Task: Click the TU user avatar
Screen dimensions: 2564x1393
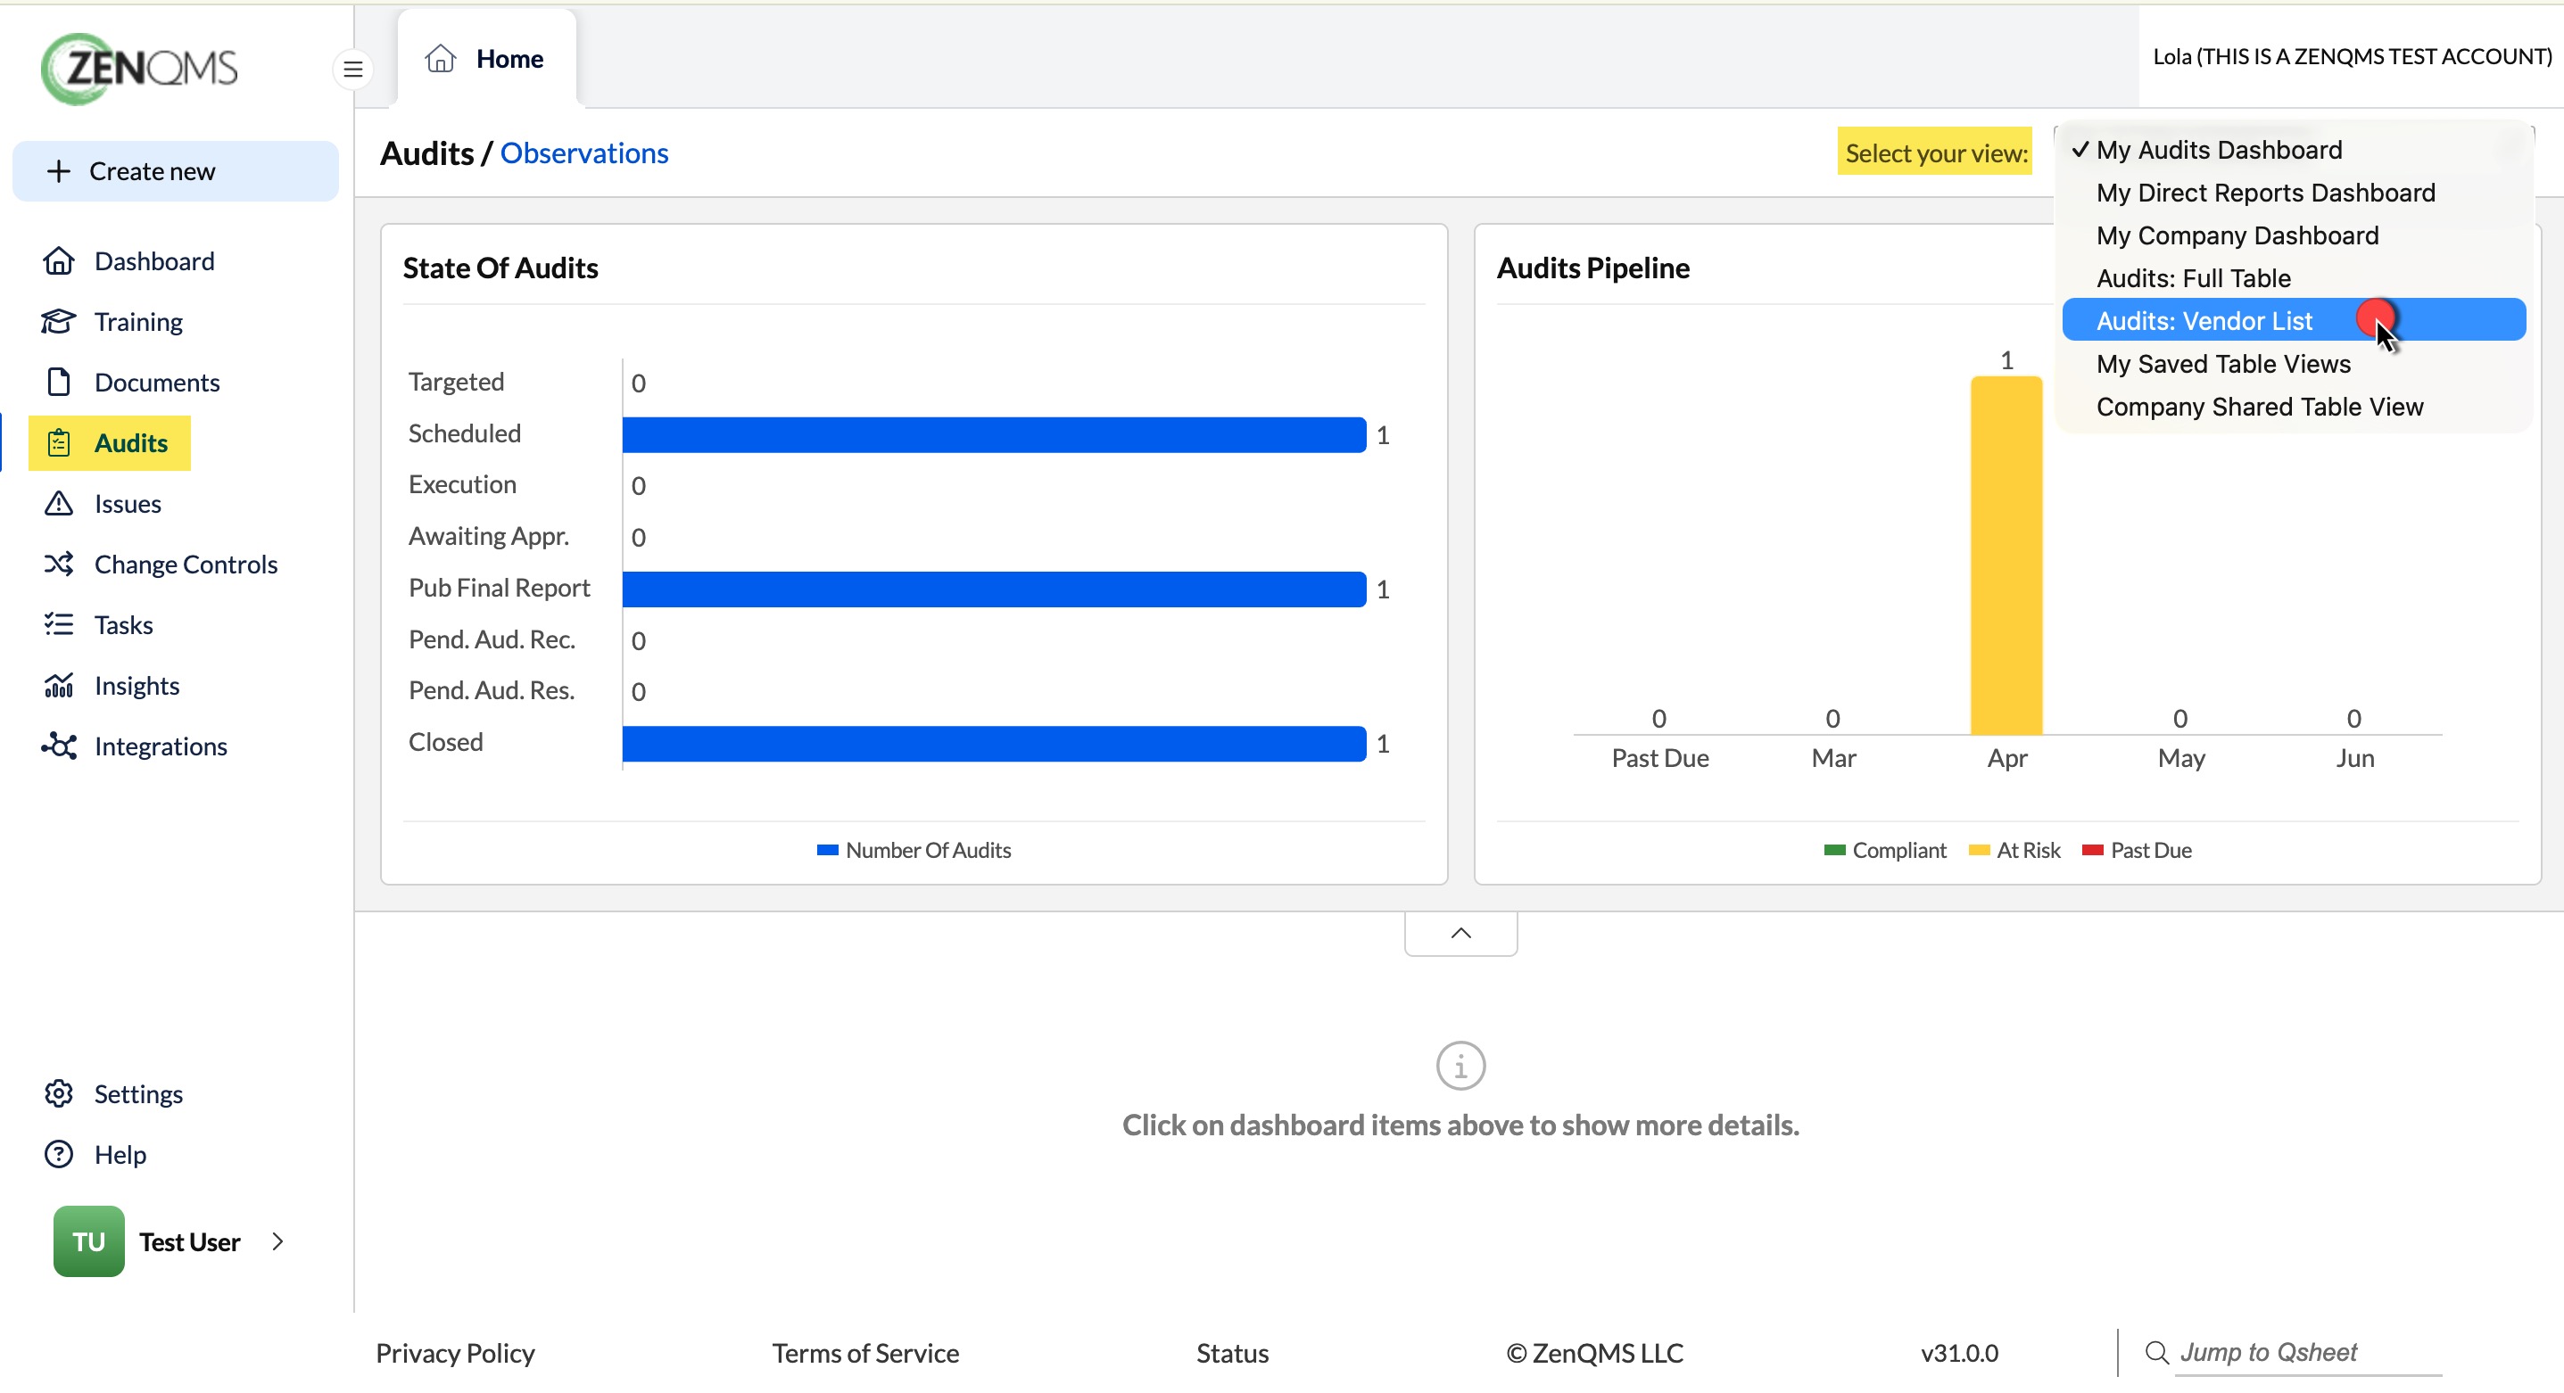Action: (88, 1241)
